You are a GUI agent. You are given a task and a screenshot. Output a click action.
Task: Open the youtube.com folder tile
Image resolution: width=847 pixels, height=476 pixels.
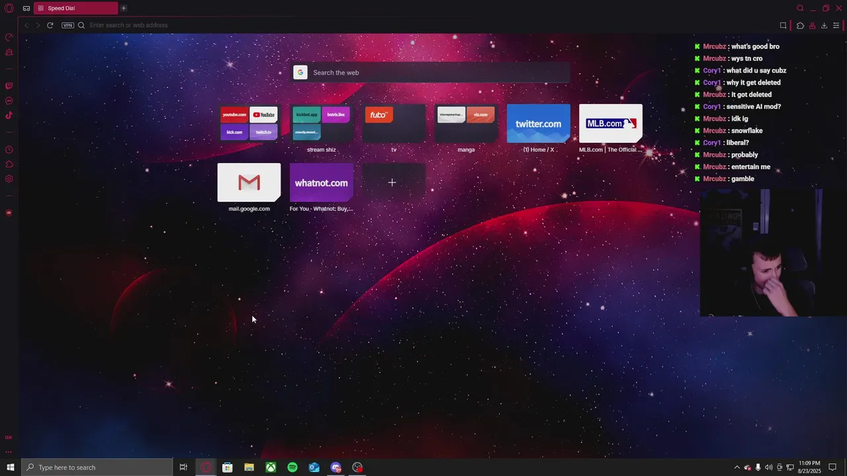click(x=249, y=124)
